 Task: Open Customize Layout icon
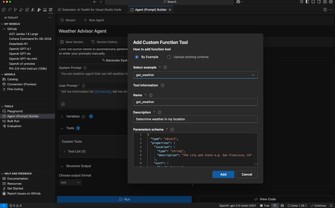(301, 2)
